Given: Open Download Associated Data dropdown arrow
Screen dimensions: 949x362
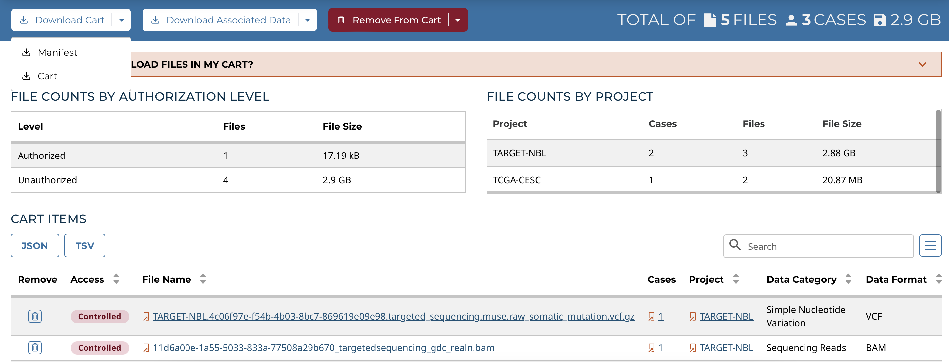Looking at the screenshot, I should [308, 20].
